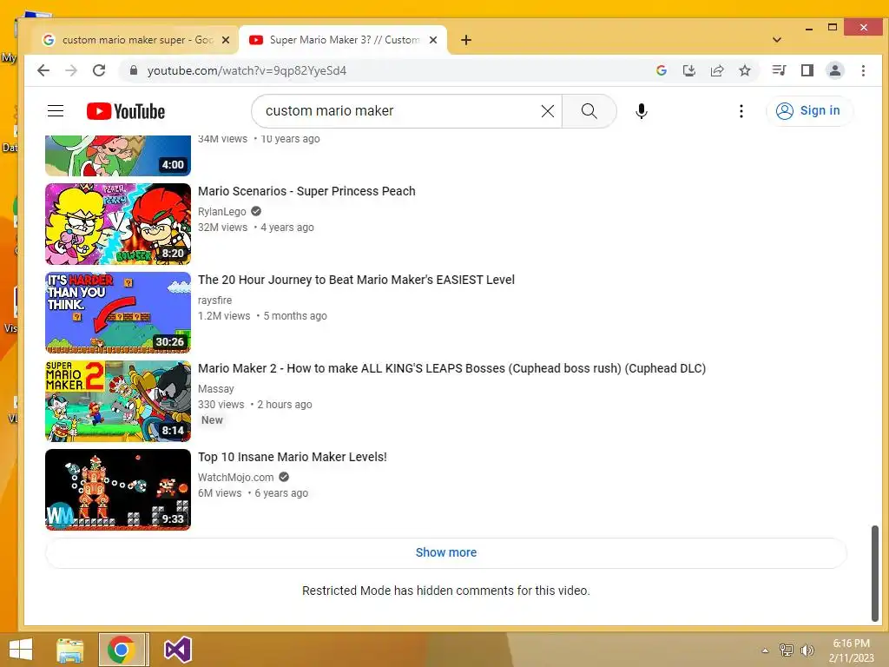Open a new browser tab
The height and width of the screenshot is (667, 889).
point(466,40)
